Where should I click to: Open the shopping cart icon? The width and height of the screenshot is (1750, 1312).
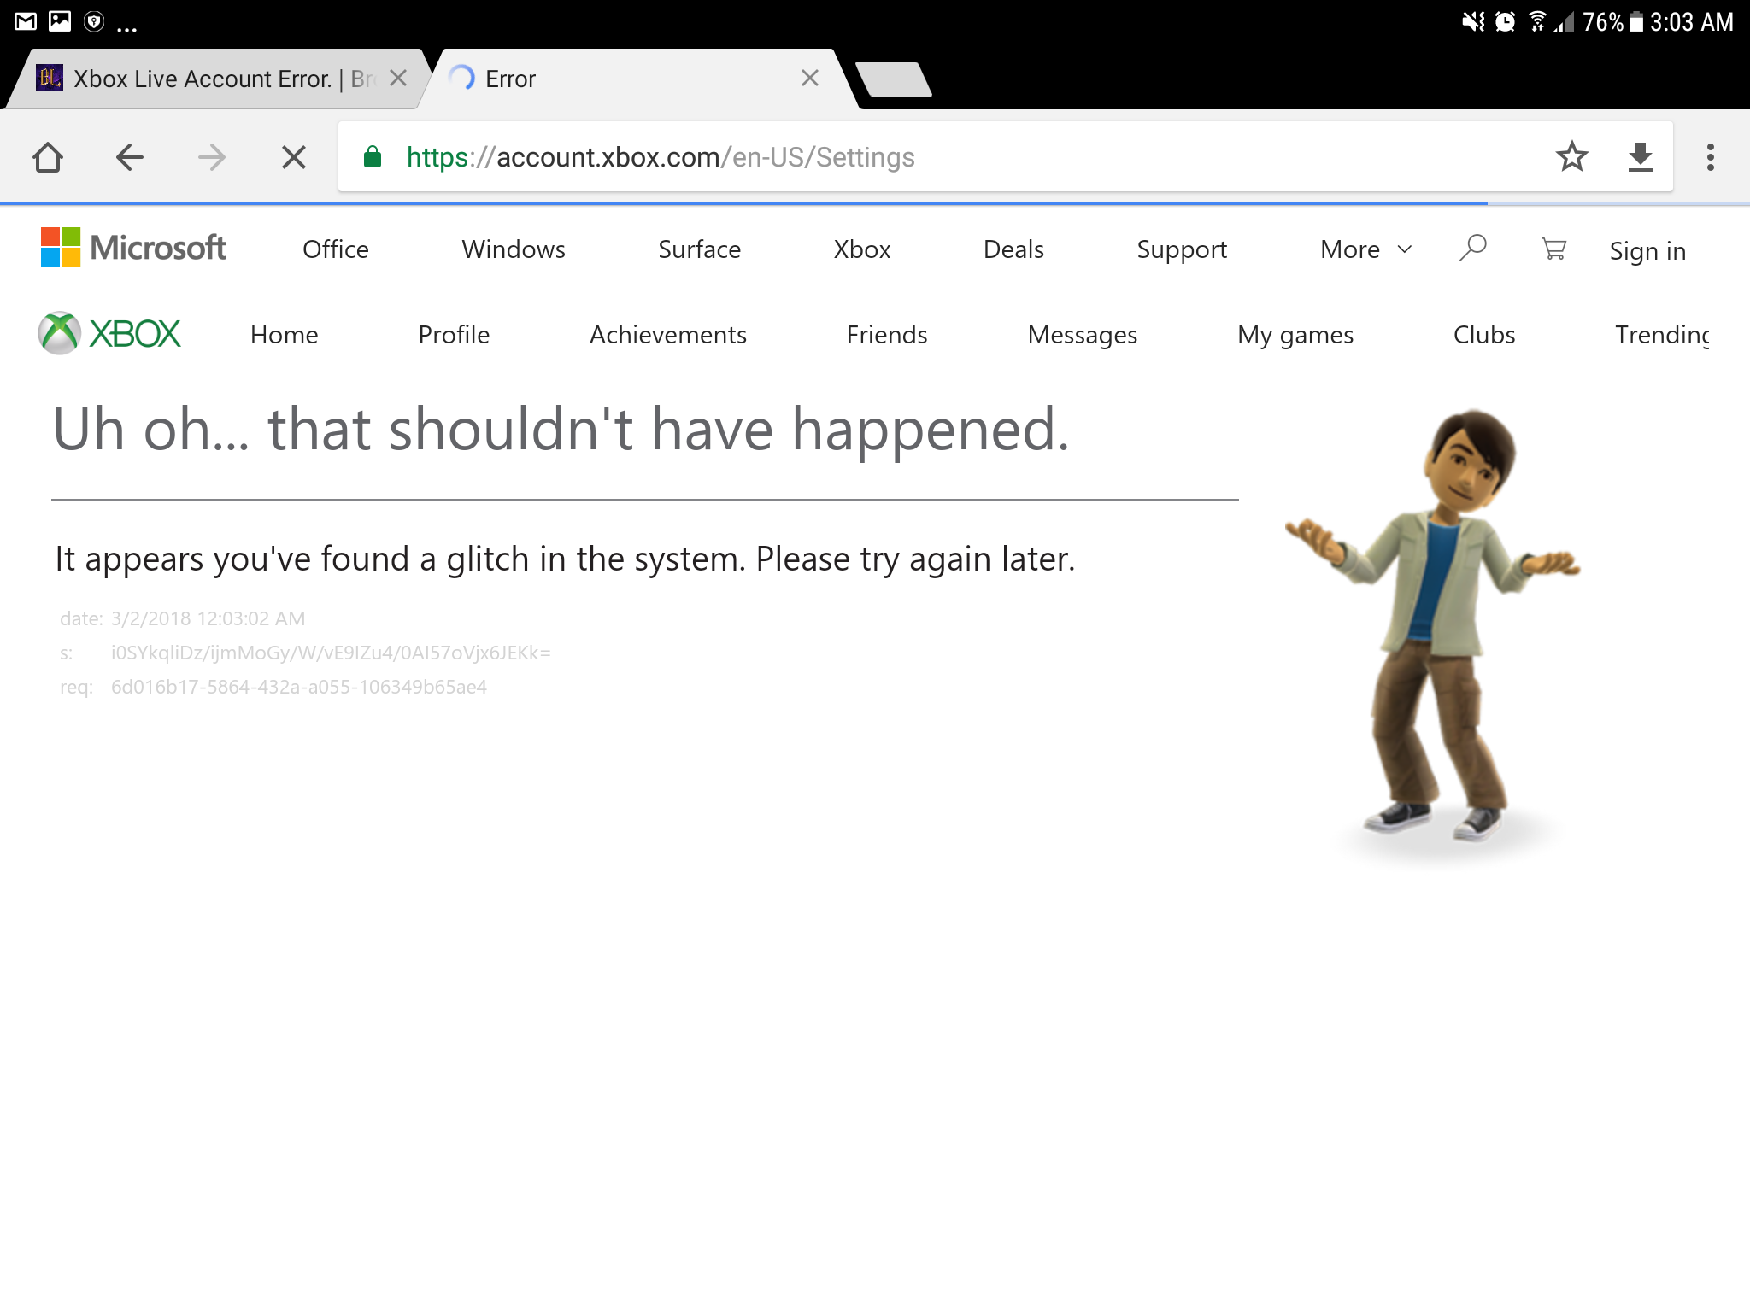point(1553,249)
